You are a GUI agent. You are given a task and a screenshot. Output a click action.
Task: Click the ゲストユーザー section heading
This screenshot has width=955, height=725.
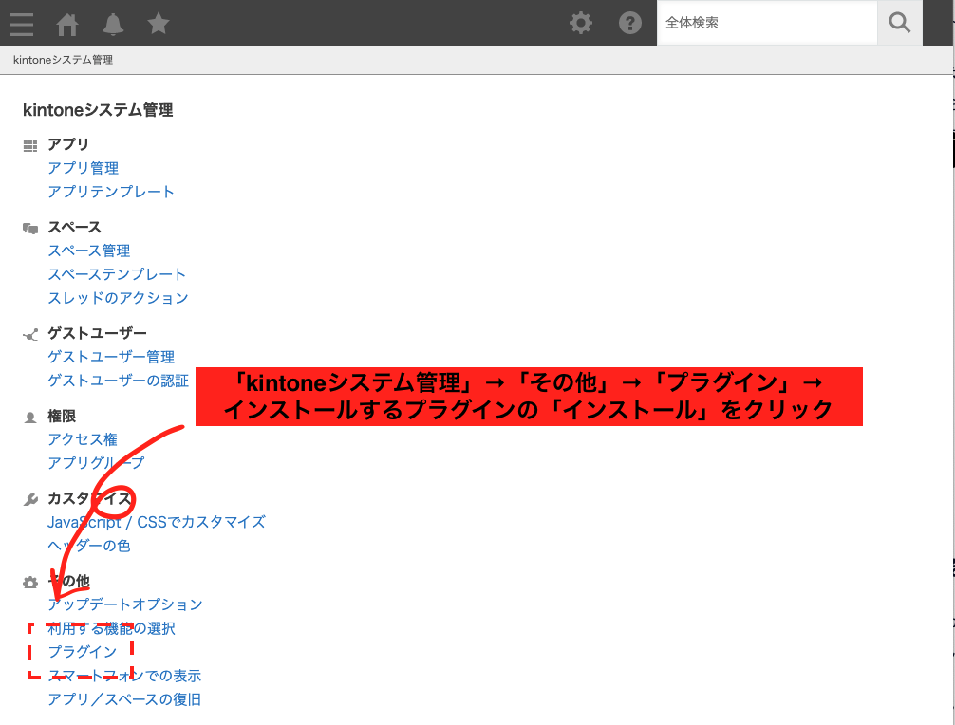point(98,333)
